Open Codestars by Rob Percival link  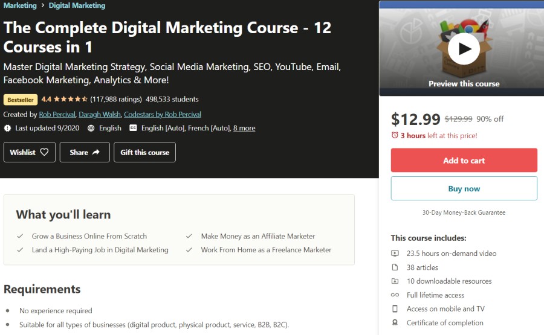(x=163, y=114)
